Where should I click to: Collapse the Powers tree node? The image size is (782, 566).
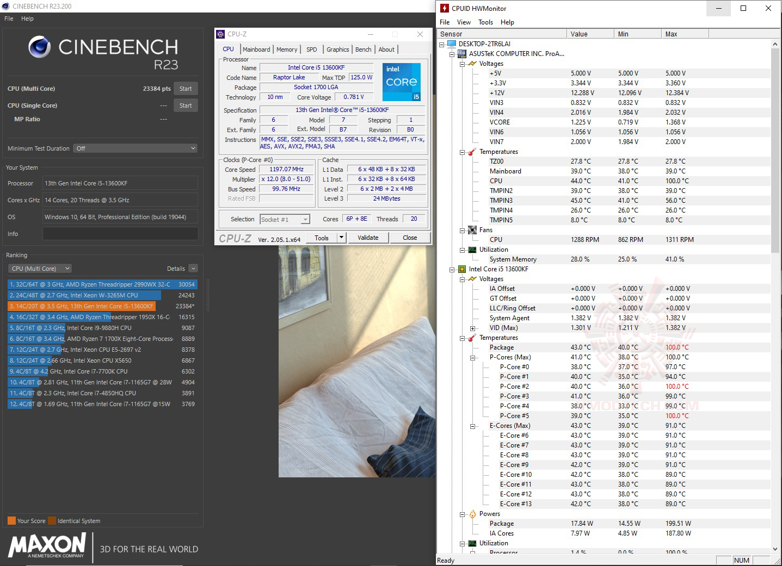coord(463,514)
